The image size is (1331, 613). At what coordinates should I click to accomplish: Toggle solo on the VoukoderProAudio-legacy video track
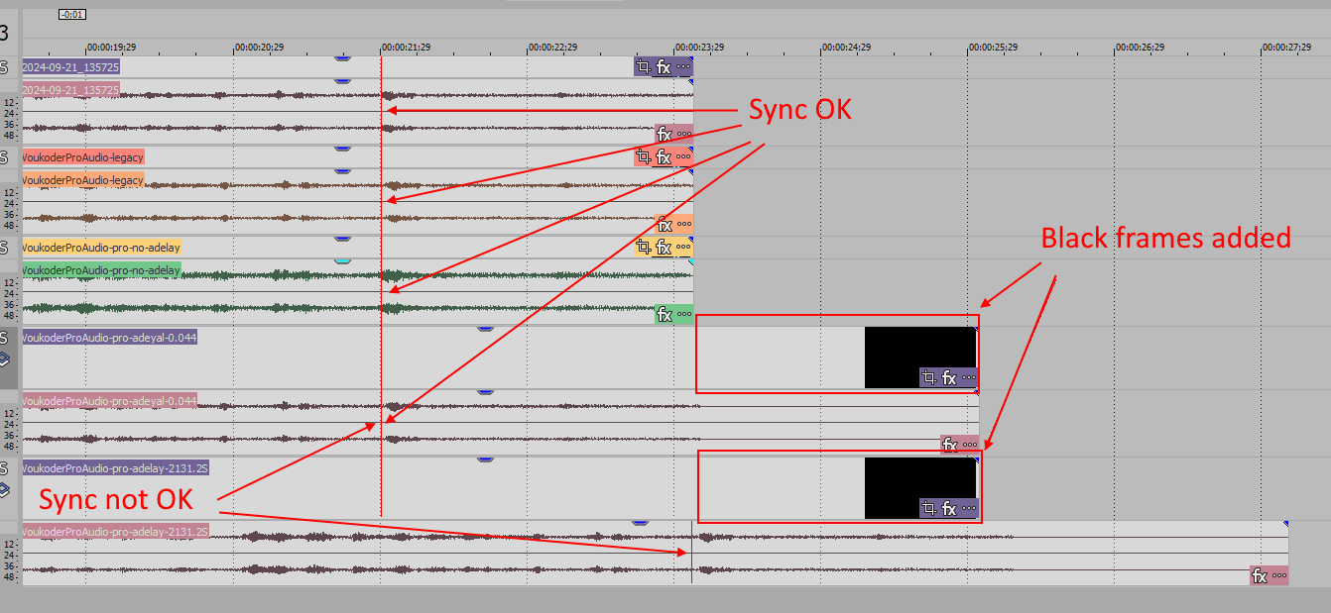point(5,156)
